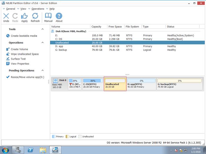
Task: Click the muted speaker tray icon
Action: click(176, 150)
